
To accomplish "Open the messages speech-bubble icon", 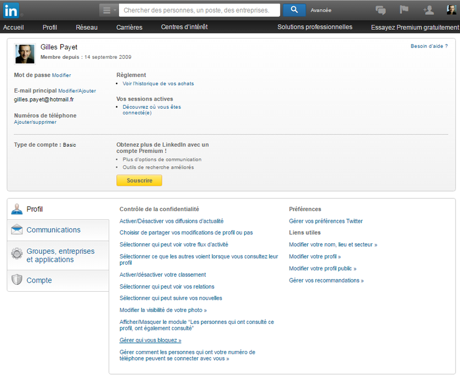I will [381, 10].
